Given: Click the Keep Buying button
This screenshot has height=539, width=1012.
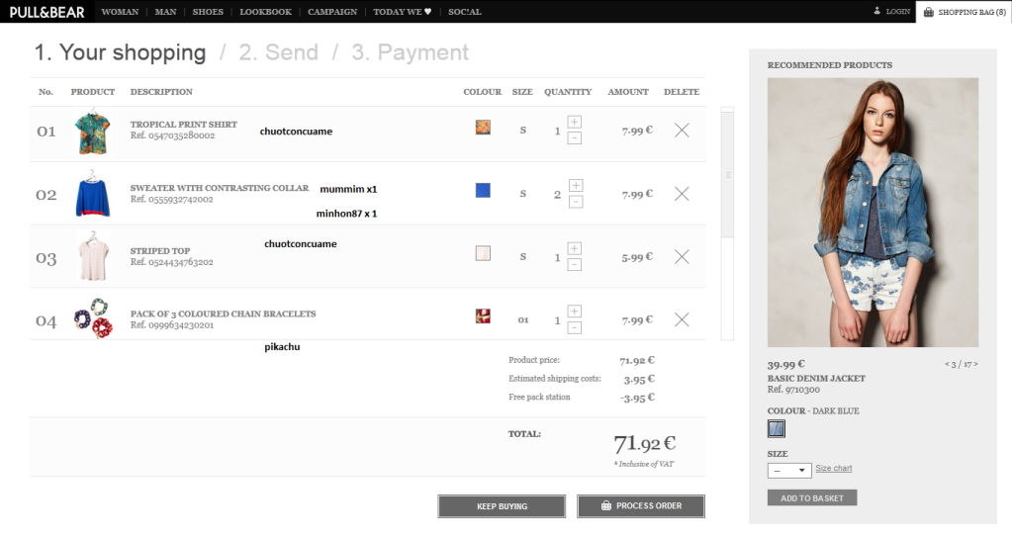Looking at the screenshot, I should [502, 506].
